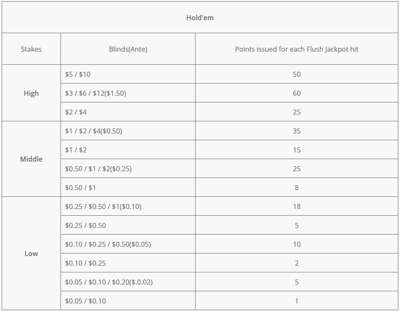
Task: Click the $2 / $4 blinds cell
Action: tap(128, 112)
